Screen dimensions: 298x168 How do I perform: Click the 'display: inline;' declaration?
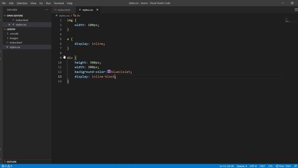coord(89,43)
